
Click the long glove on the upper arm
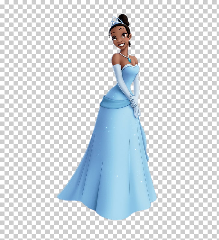pyautogui.click(x=117, y=72)
